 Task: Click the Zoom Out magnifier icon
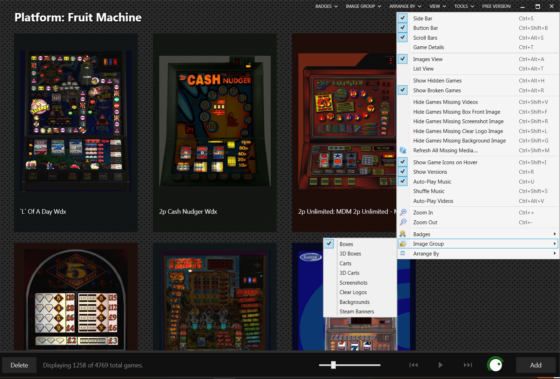403,222
